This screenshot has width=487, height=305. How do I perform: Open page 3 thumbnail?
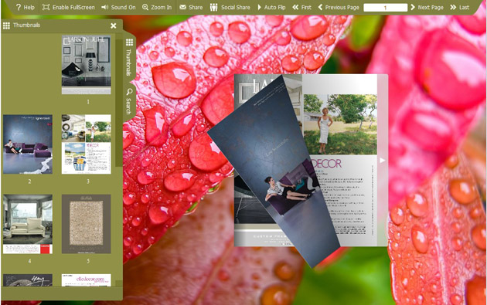[87, 144]
